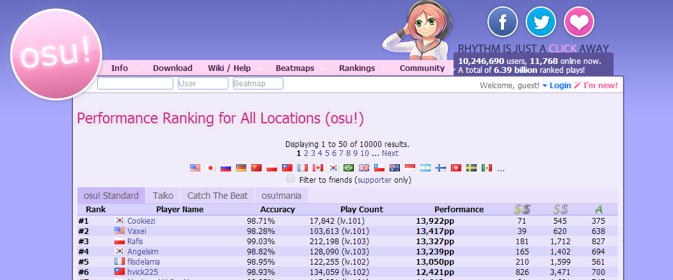Filter rankings by Indonesia flag

pos(410,168)
